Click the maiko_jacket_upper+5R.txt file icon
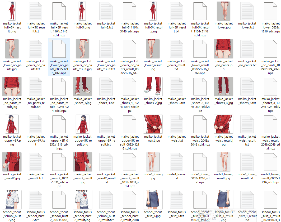 click(x=36, y=124)
